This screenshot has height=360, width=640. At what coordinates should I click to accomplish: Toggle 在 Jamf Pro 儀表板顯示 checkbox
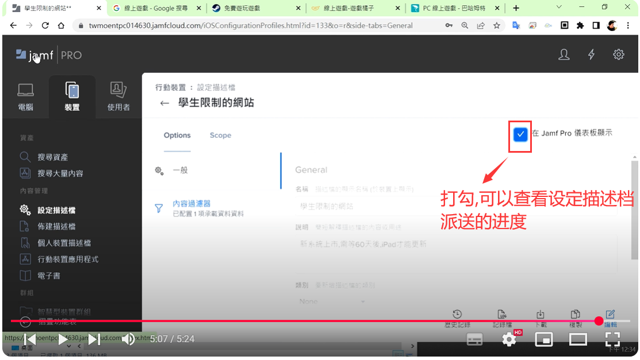(x=520, y=134)
